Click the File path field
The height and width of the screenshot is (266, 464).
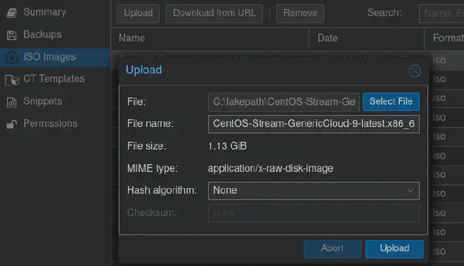click(x=284, y=102)
